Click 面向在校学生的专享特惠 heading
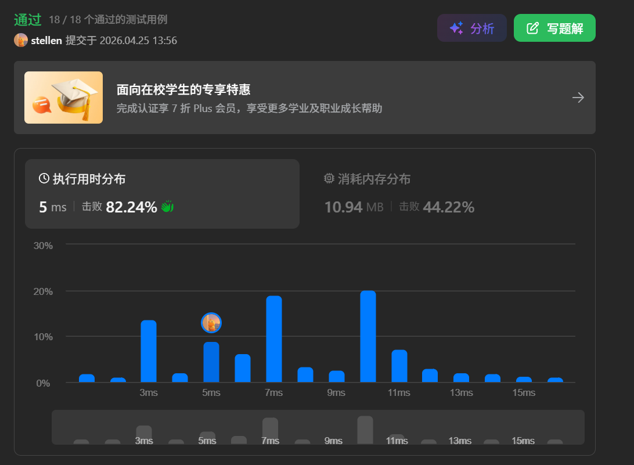The height and width of the screenshot is (465, 634). pyautogui.click(x=183, y=89)
